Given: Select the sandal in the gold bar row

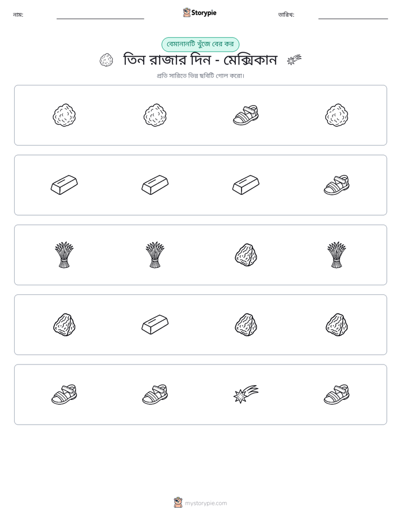Looking at the screenshot, I should 336,185.
